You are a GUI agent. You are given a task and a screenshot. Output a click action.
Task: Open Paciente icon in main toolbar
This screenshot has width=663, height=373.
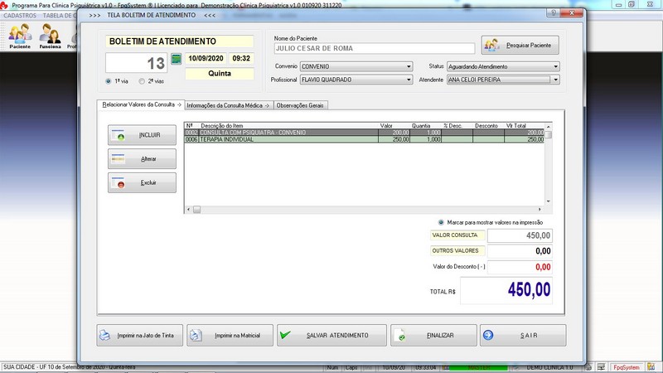tap(20, 36)
